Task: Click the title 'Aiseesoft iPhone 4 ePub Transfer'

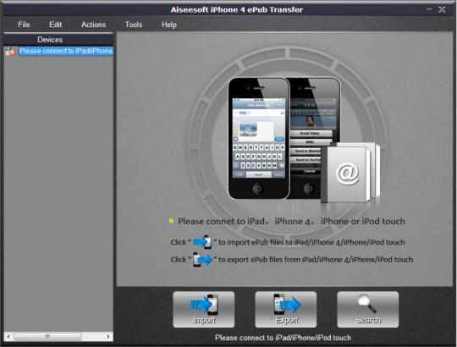Action: [237, 9]
